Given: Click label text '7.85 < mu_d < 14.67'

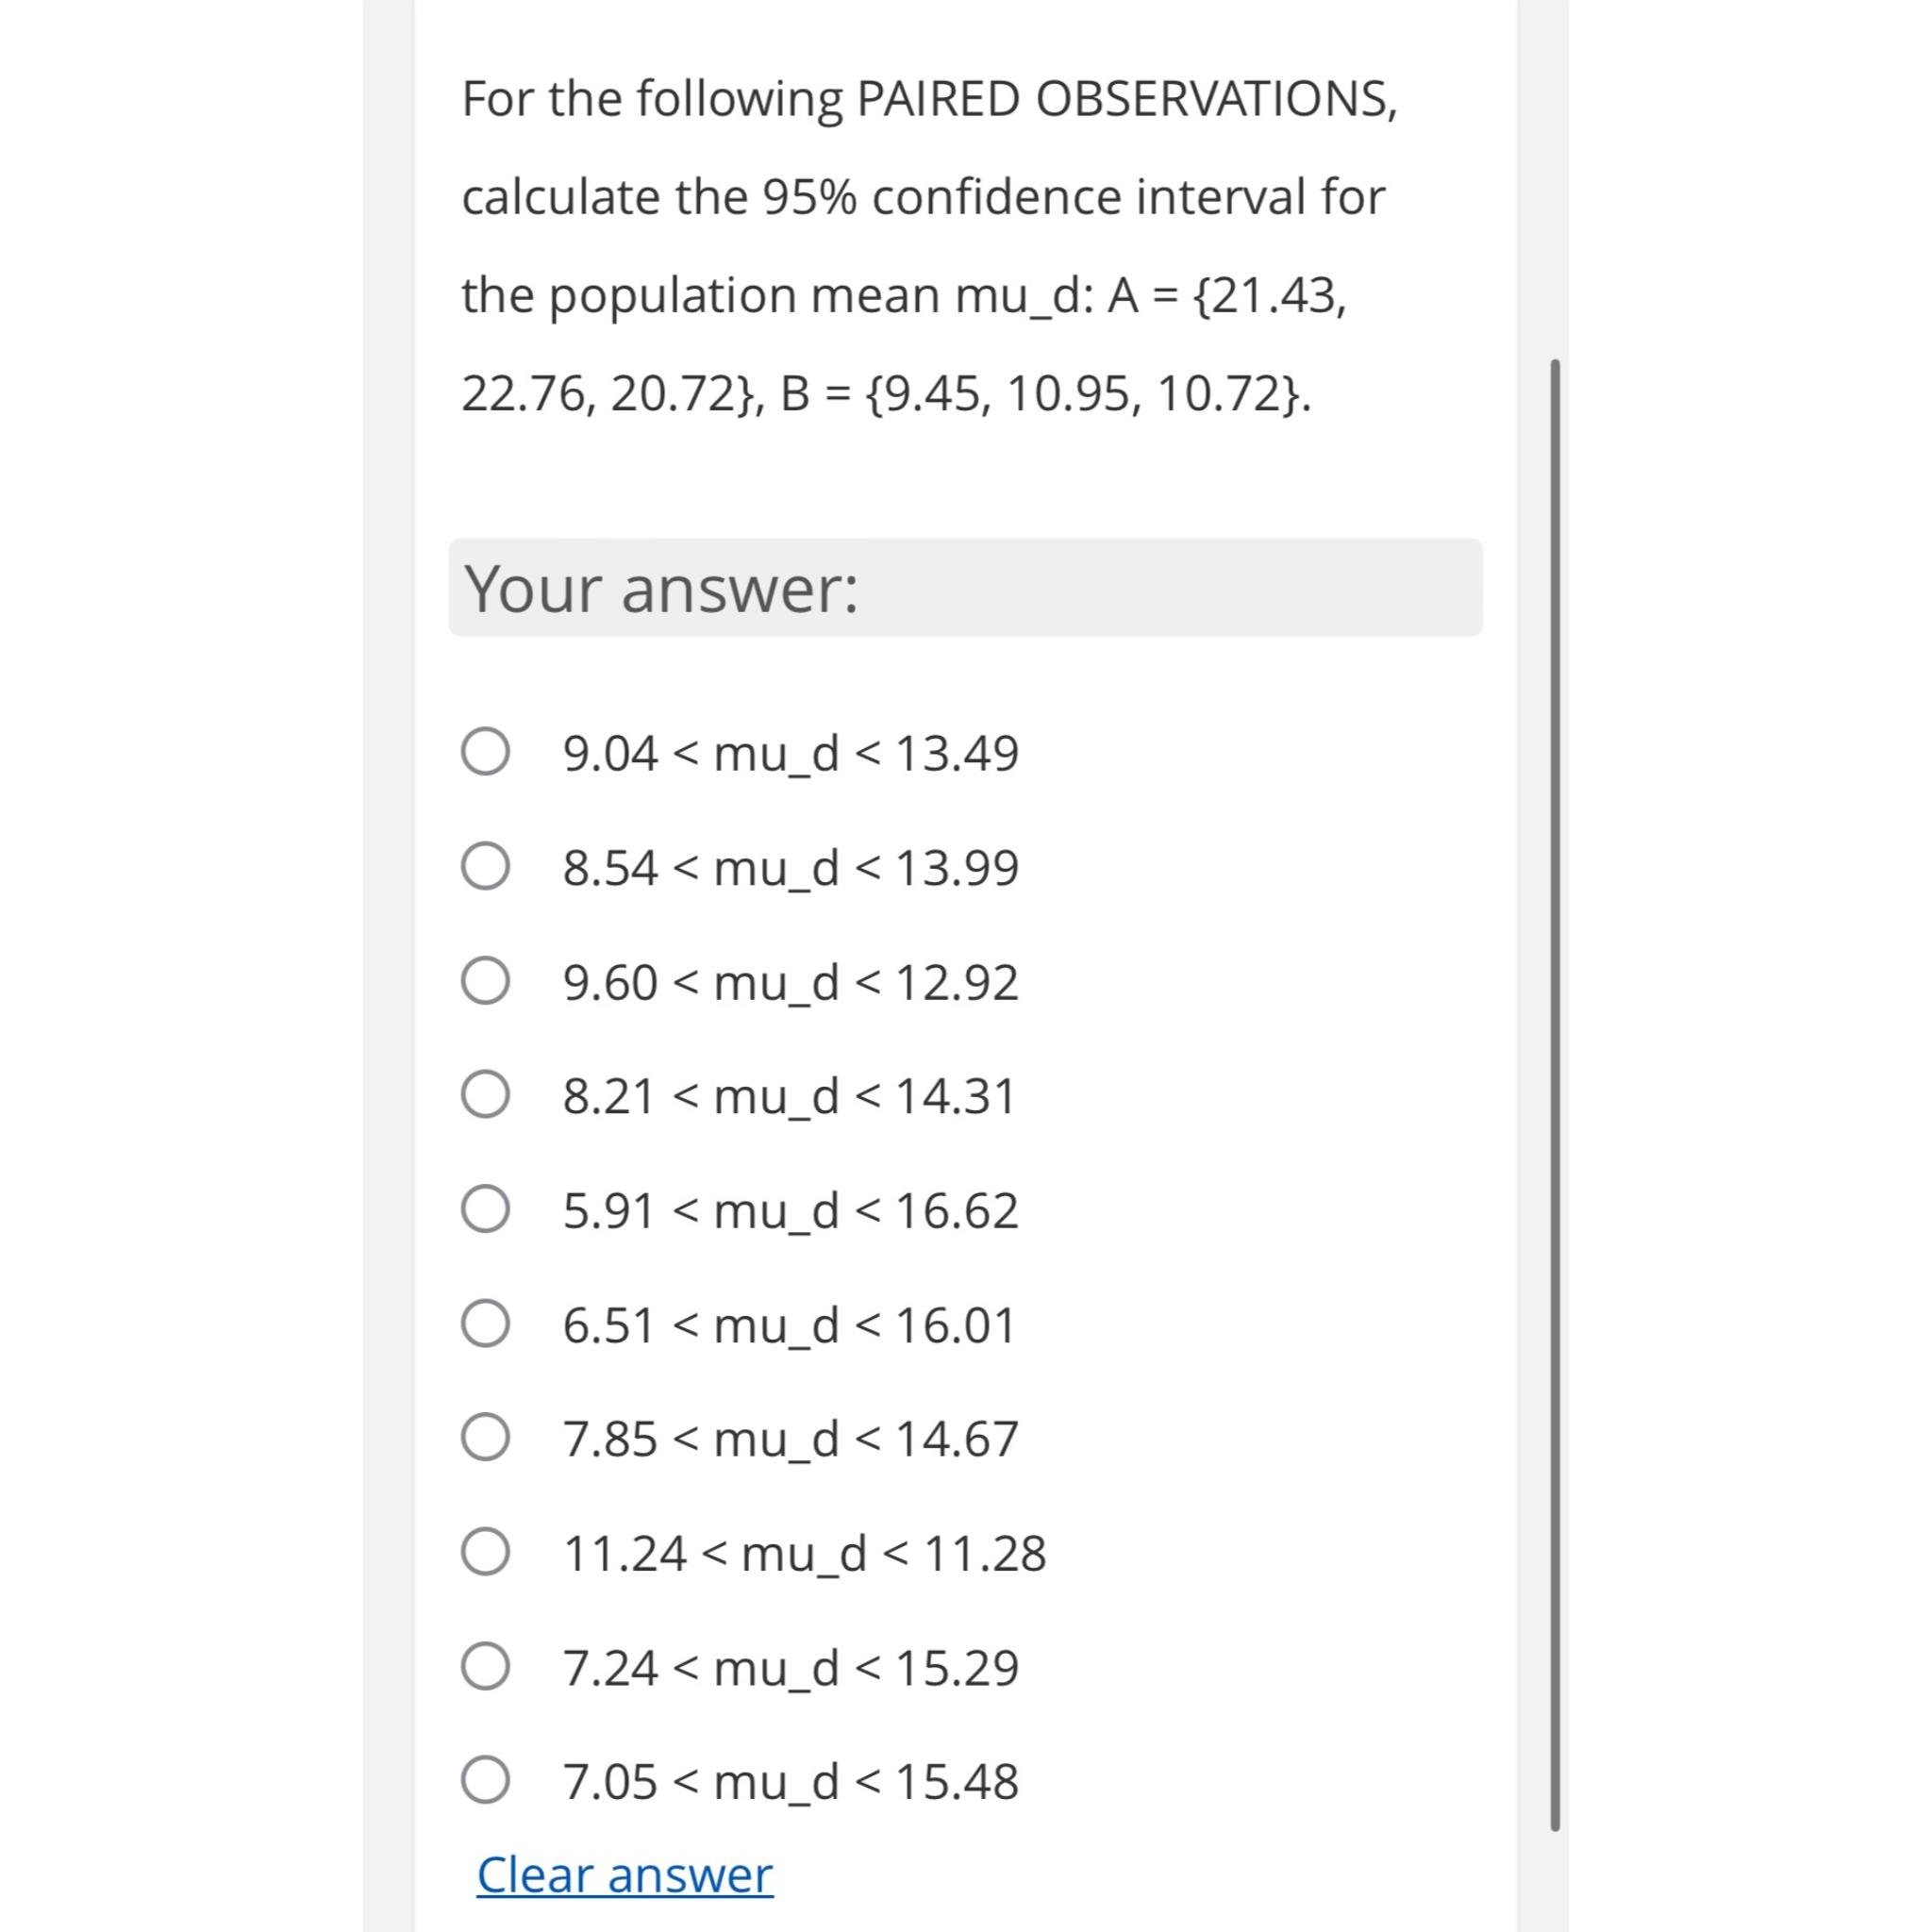Looking at the screenshot, I should tap(791, 1439).
